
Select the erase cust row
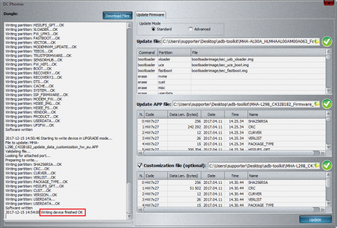231,82
